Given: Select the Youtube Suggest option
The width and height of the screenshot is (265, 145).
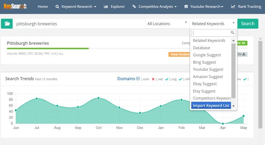Looking at the screenshot, I should pyautogui.click(x=211, y=69).
